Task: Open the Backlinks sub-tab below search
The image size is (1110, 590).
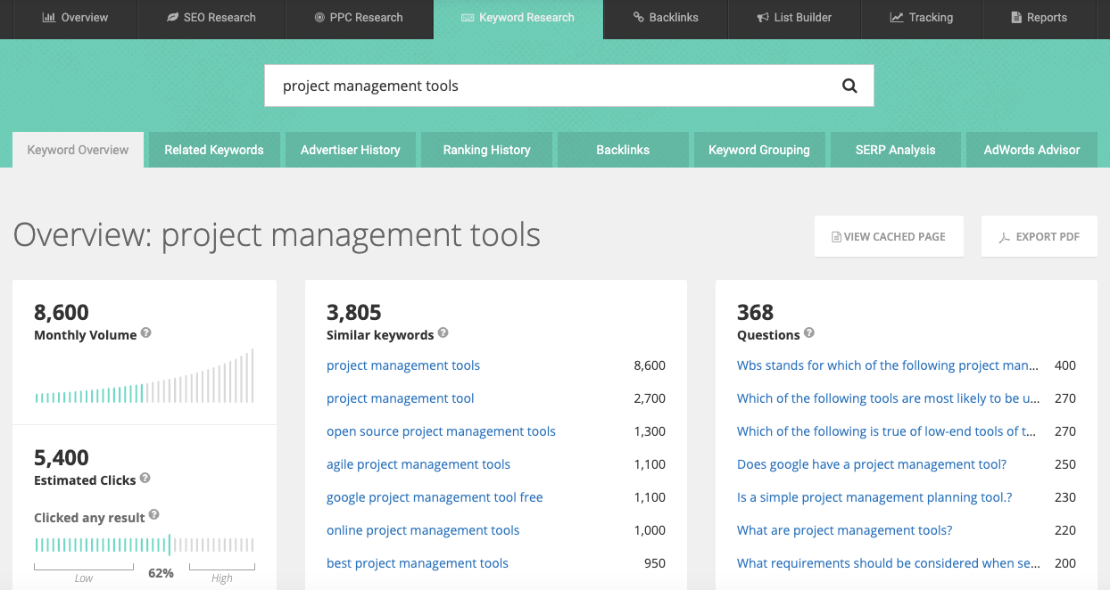Action: (623, 150)
